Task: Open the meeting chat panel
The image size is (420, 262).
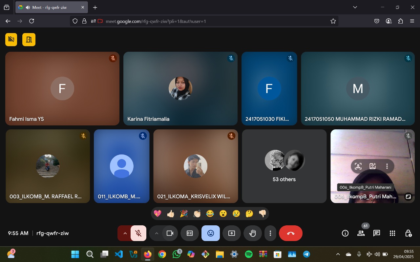Action: point(376,233)
